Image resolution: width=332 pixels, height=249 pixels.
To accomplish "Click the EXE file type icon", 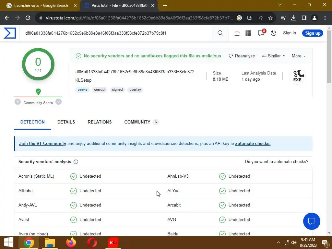I will click(298, 76).
